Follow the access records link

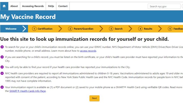pyautogui.click(x=88, y=51)
